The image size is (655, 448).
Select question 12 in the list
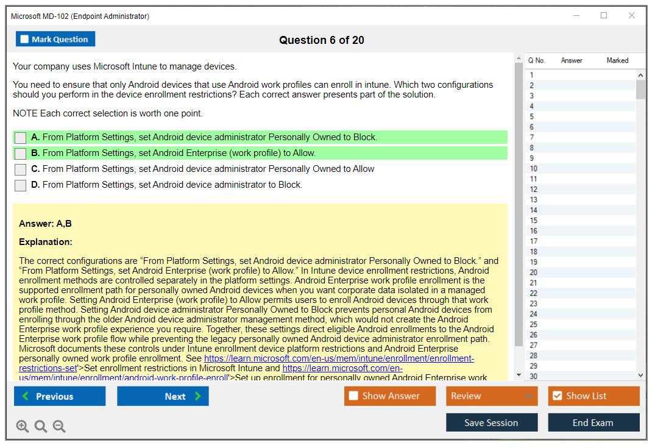(581, 190)
